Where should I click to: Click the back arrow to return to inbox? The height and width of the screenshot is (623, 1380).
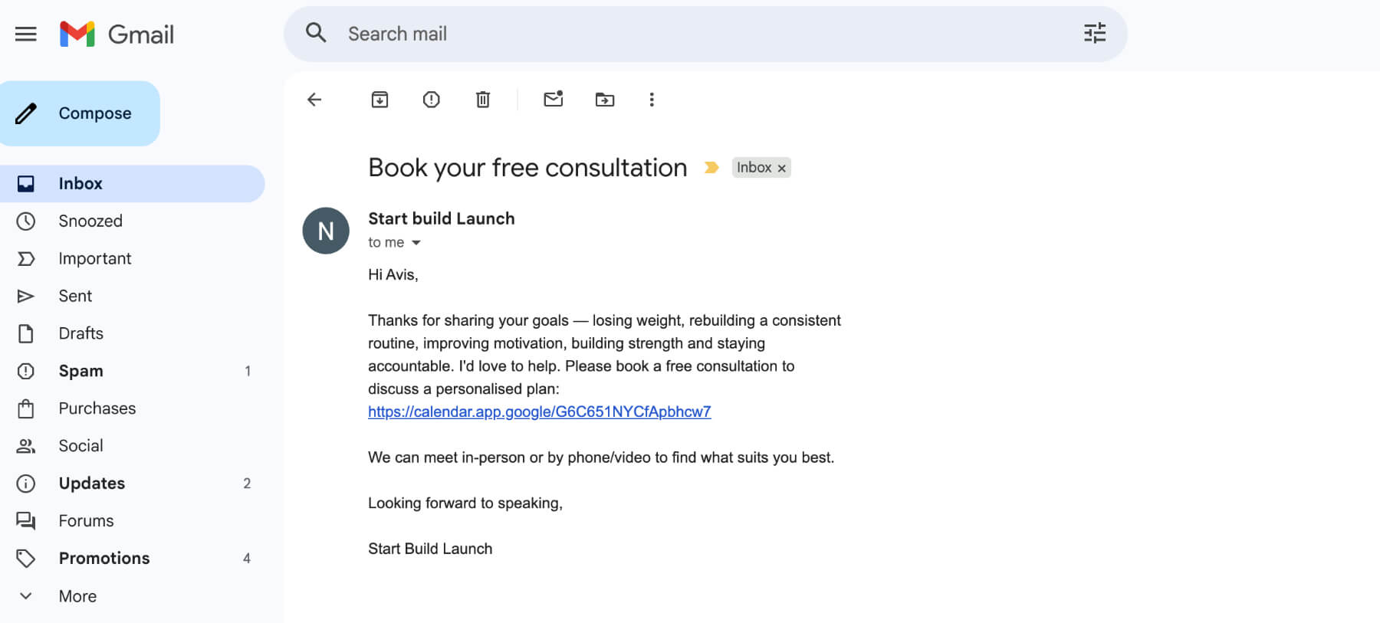coord(314,100)
